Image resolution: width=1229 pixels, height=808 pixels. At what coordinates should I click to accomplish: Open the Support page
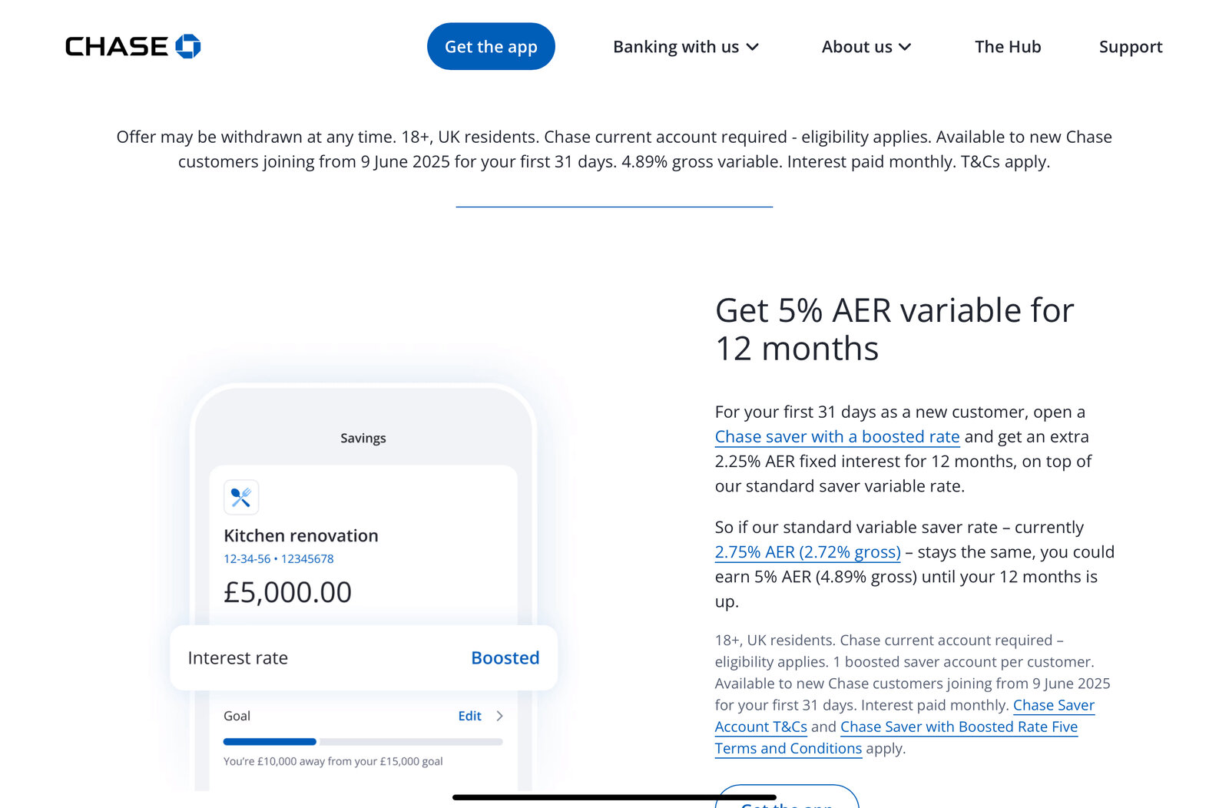(x=1130, y=47)
